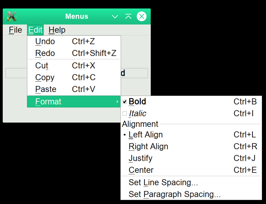Viewport: 266px width, 204px height.
Task: Select Justify alignment option
Action: [x=140, y=158]
